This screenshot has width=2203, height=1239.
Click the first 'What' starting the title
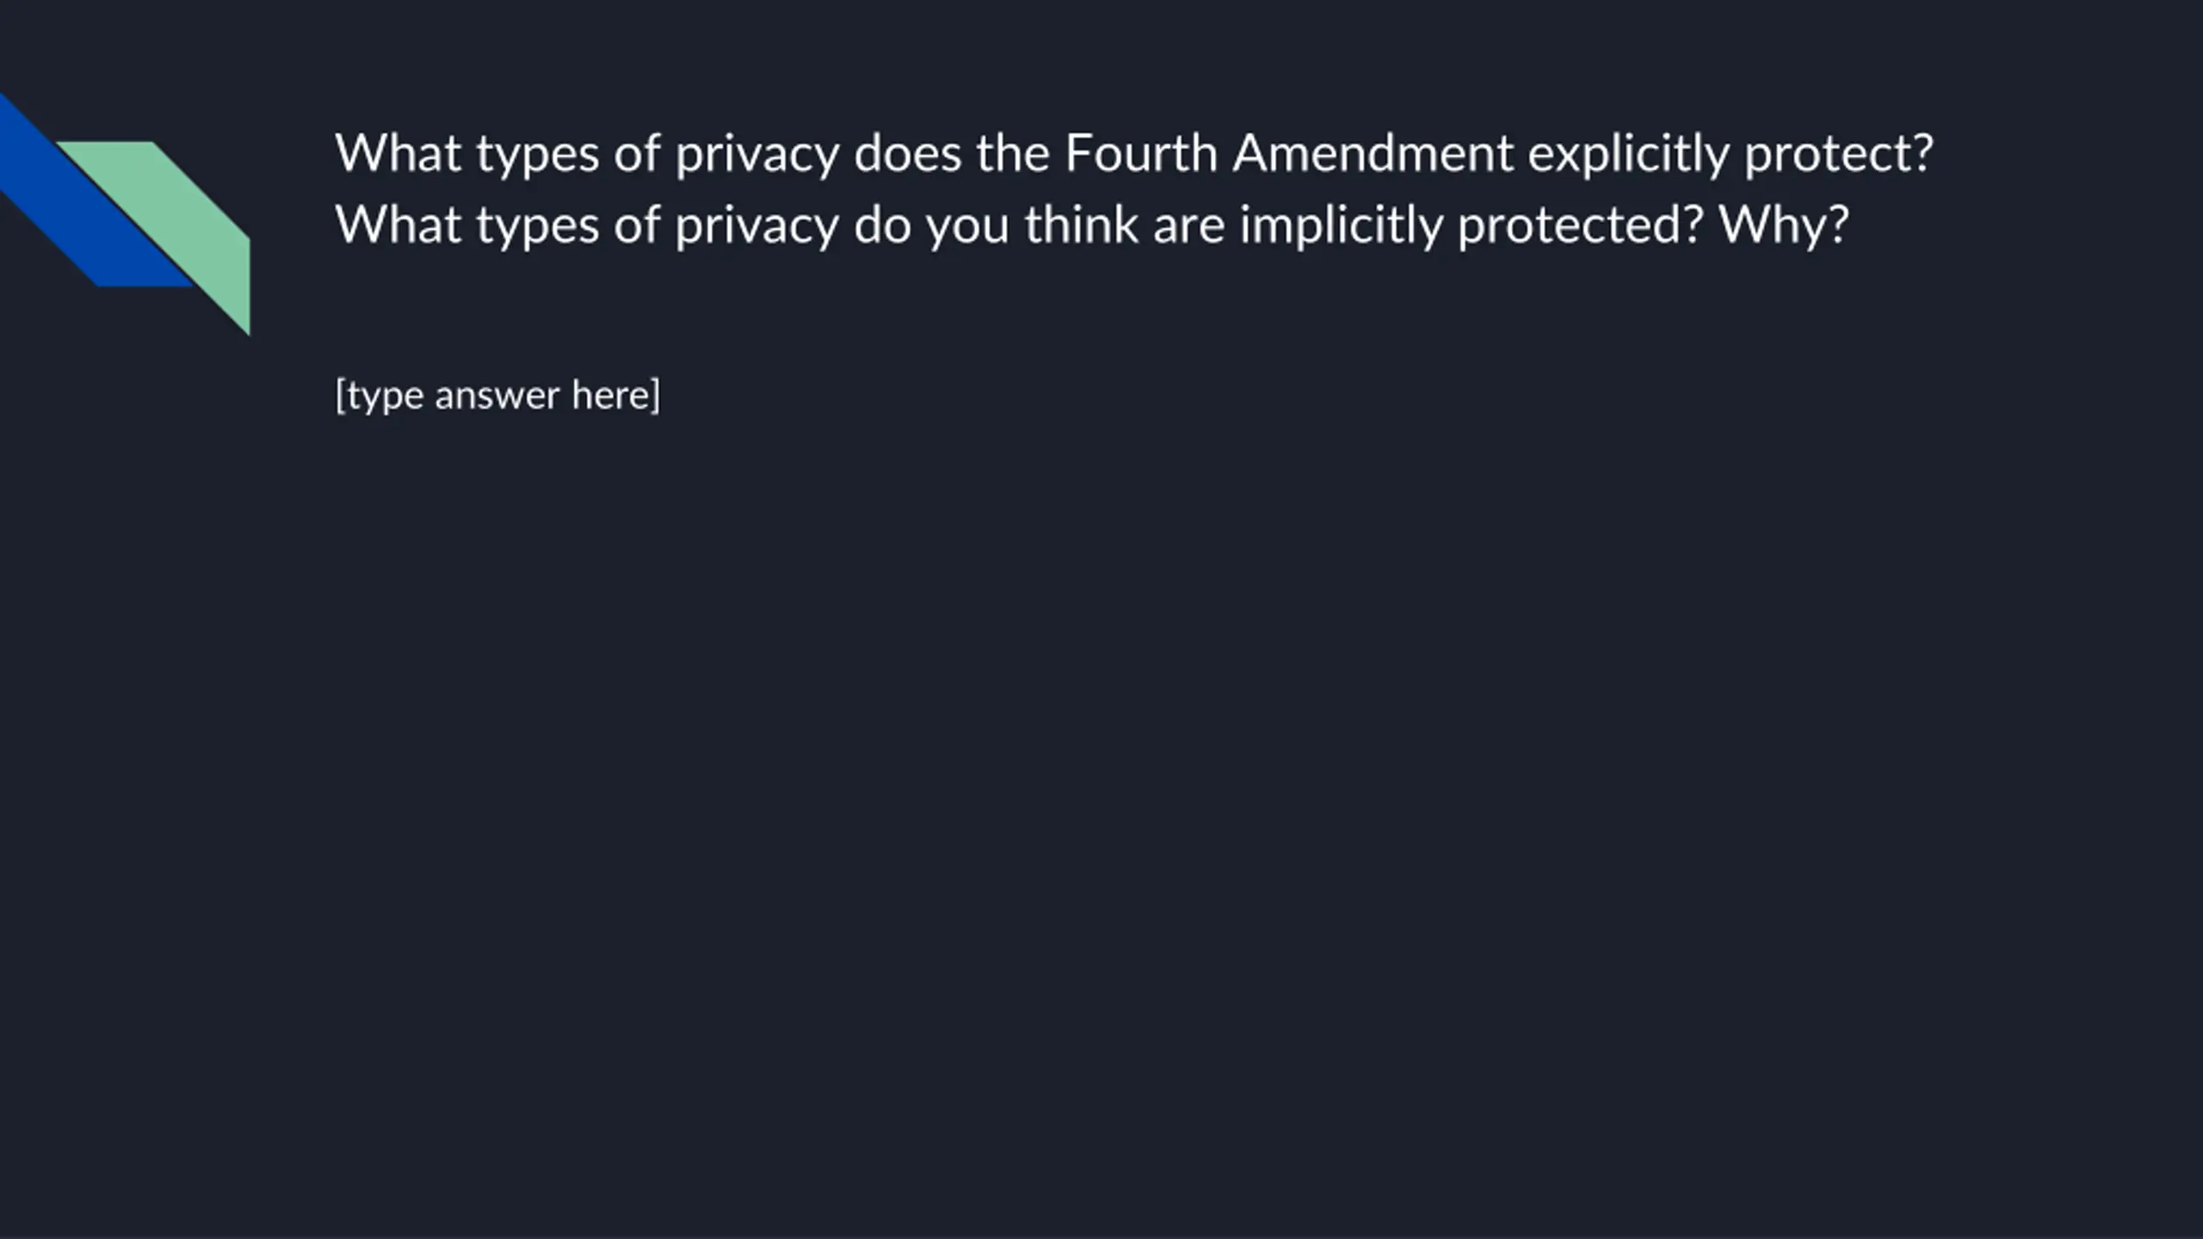point(398,154)
